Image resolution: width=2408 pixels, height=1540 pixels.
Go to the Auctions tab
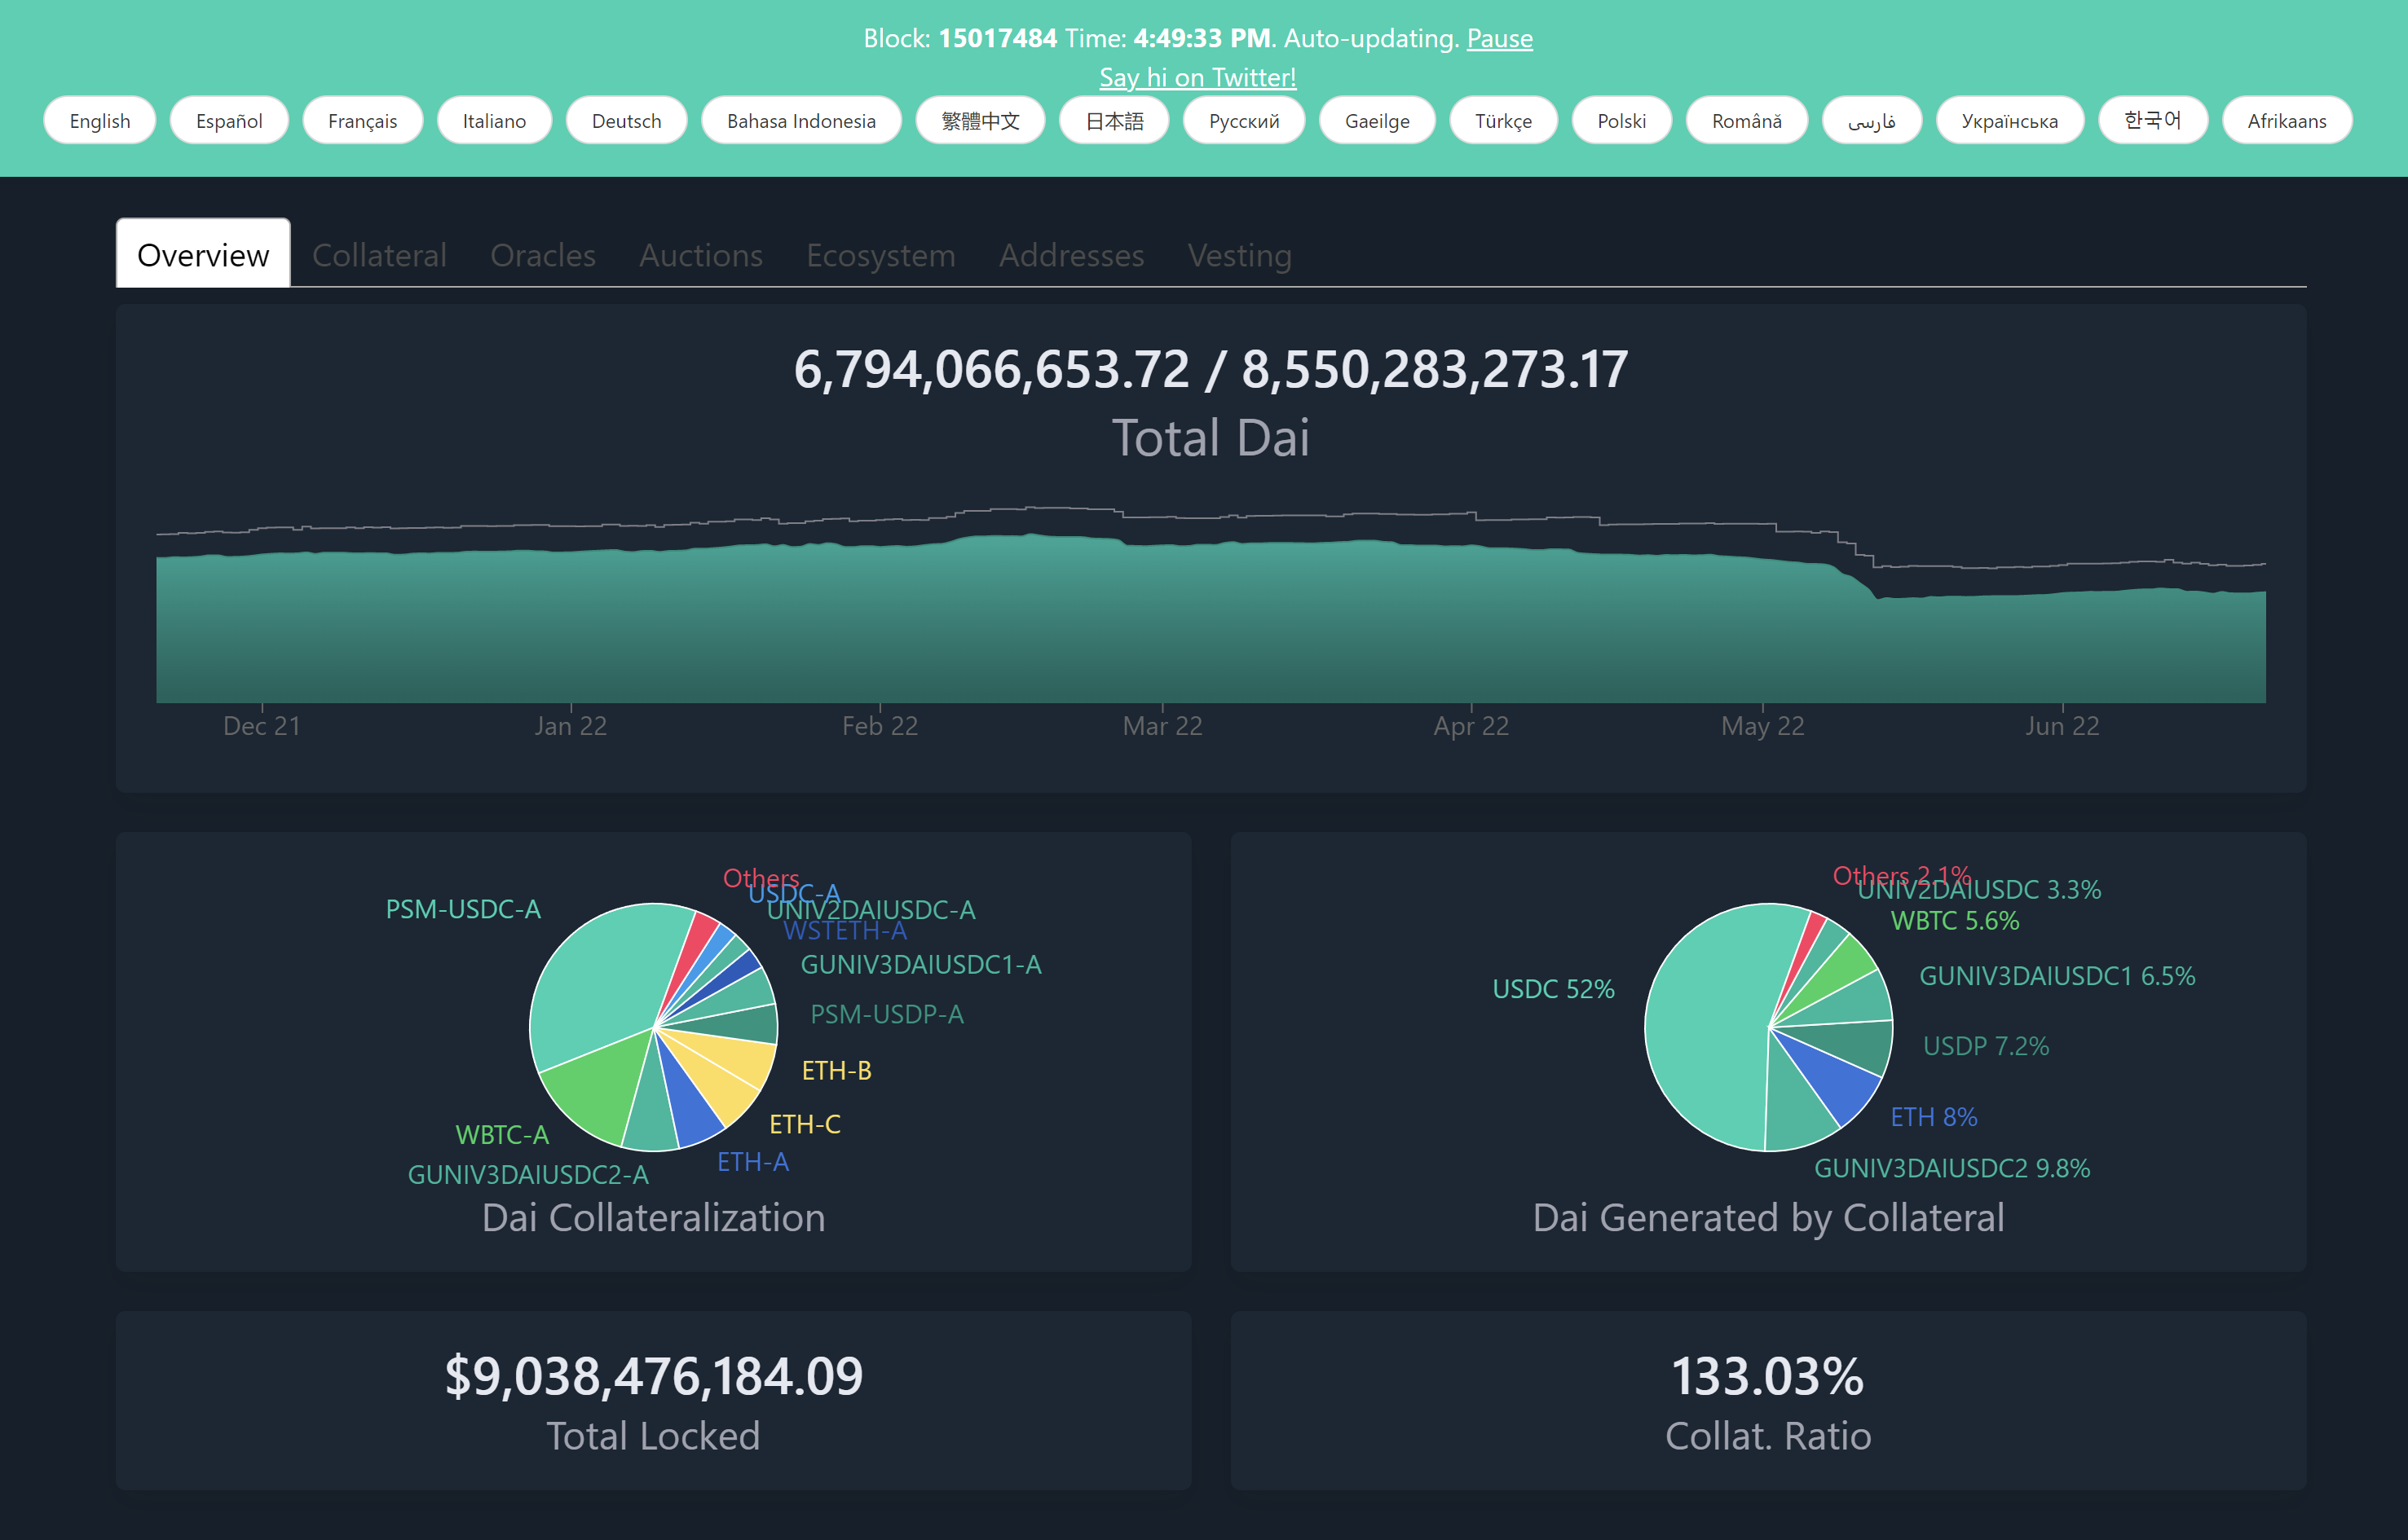click(x=700, y=255)
